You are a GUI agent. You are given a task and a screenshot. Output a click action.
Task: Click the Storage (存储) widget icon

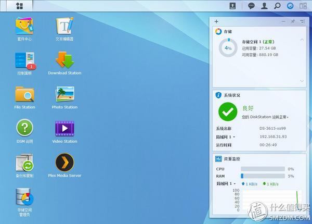(x=218, y=31)
